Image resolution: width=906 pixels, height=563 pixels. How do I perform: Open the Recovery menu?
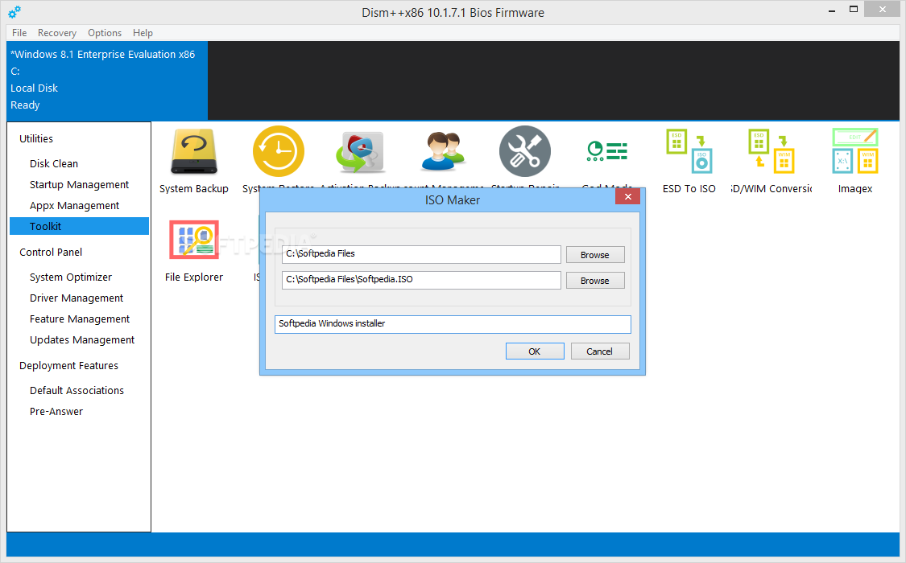(56, 33)
